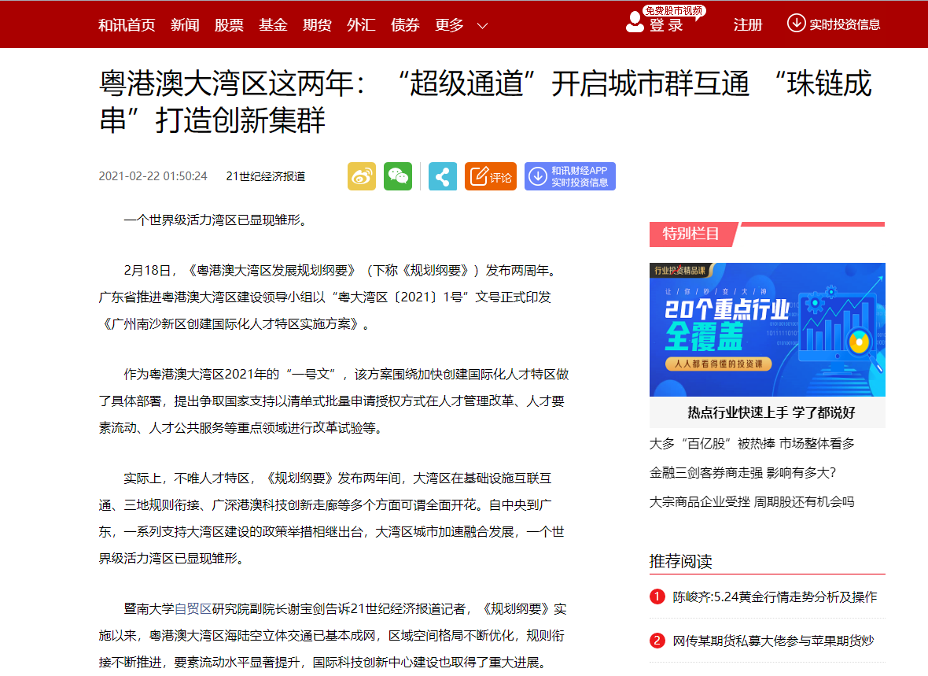This screenshot has height=676, width=928.
Task: Open 金融三剑客券商走强 article link
Action: pos(742,473)
